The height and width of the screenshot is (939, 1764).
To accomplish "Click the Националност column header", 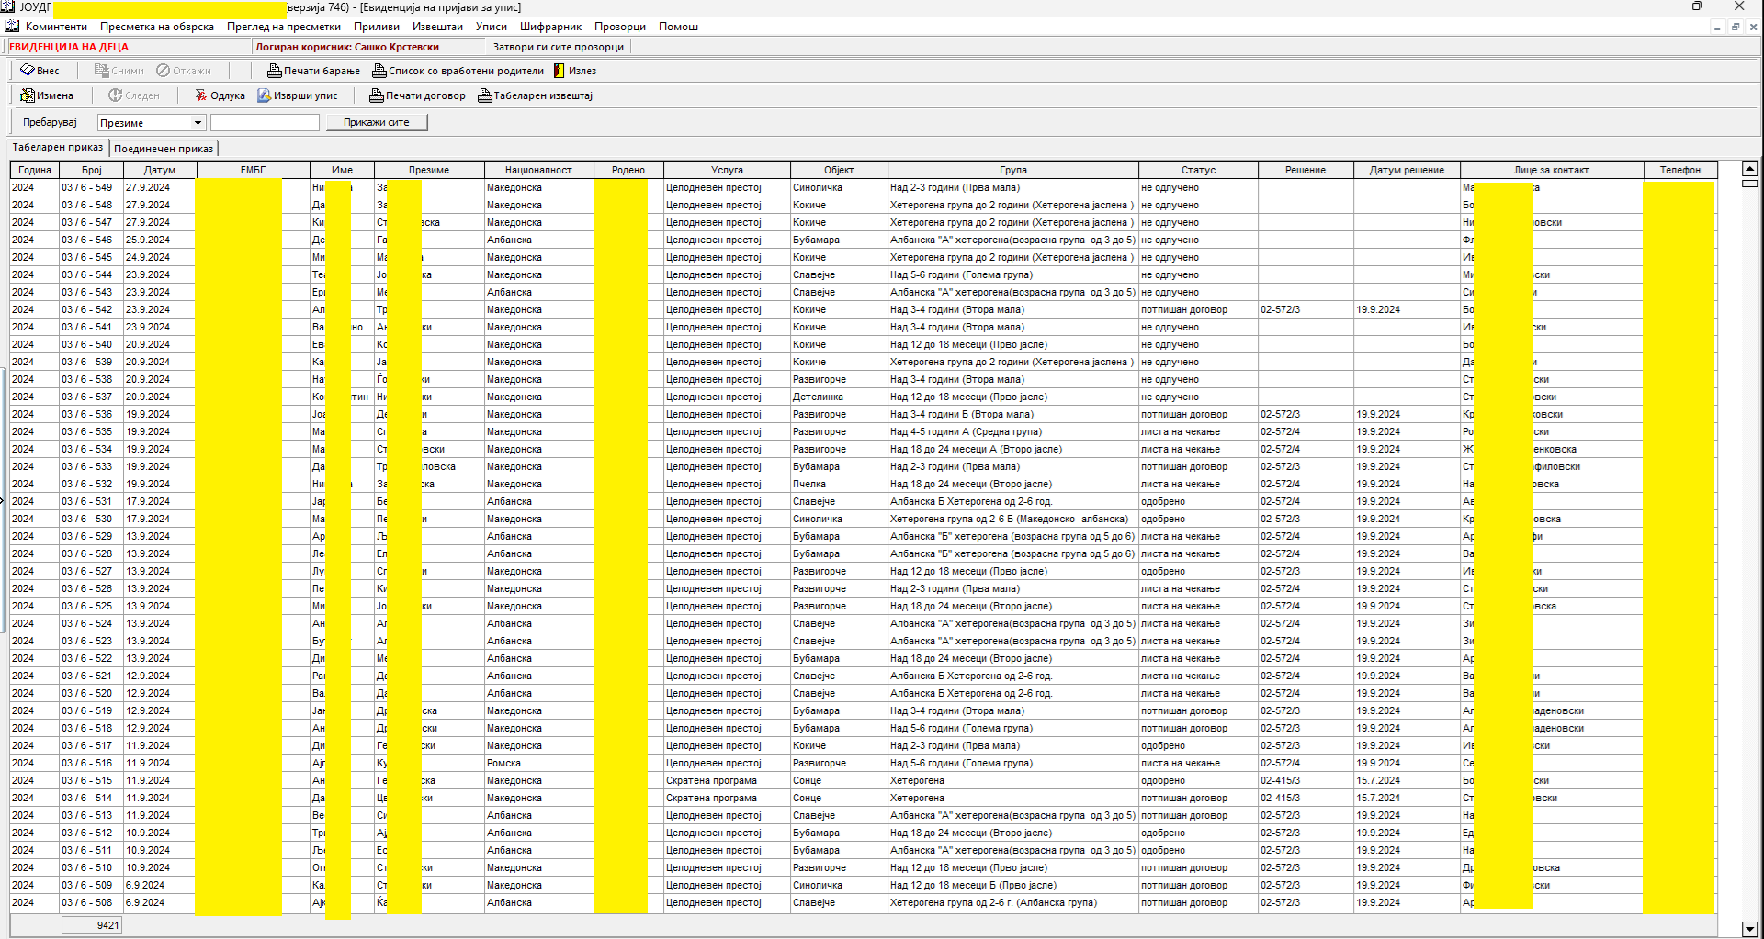I will tap(538, 170).
